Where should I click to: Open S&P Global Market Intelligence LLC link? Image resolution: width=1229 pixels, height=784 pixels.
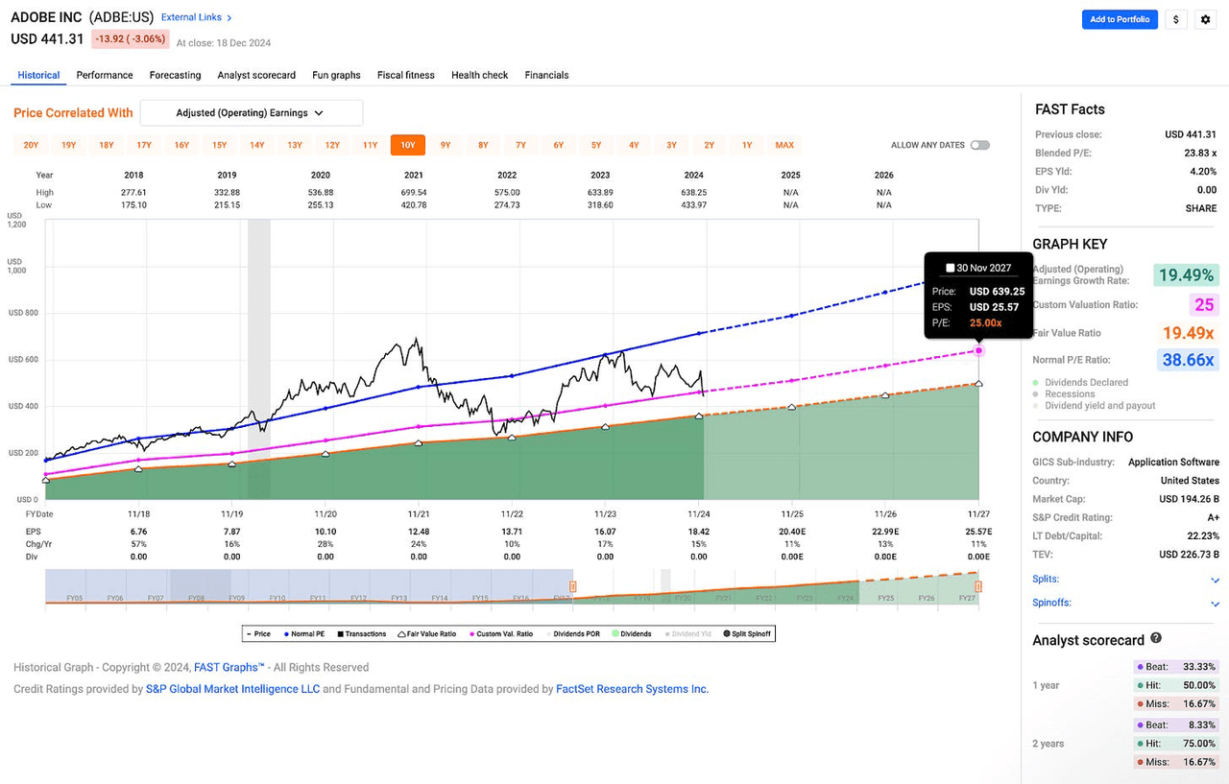[x=232, y=689]
